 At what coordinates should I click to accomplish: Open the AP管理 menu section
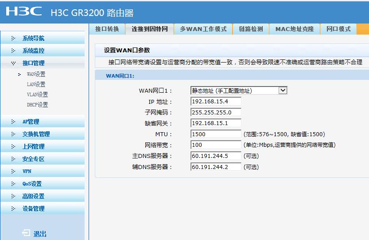(x=43, y=122)
